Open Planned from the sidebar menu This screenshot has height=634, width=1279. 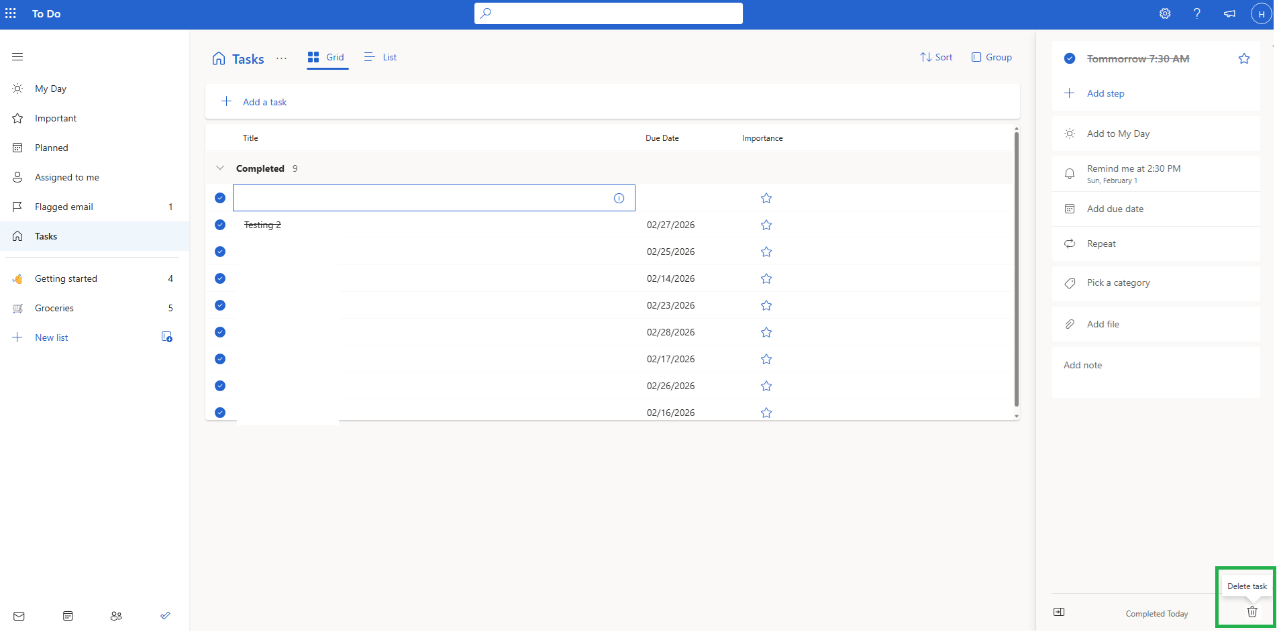coord(52,147)
